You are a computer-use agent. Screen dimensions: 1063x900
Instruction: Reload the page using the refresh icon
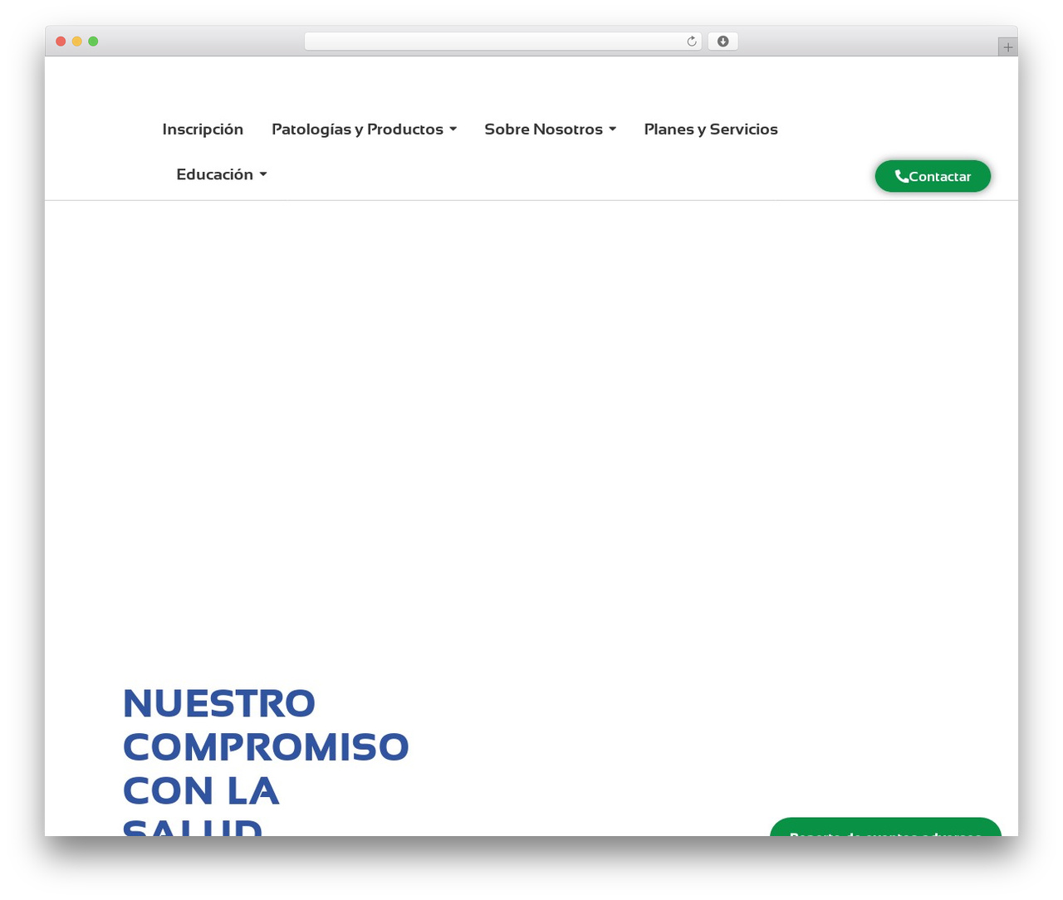pos(691,42)
